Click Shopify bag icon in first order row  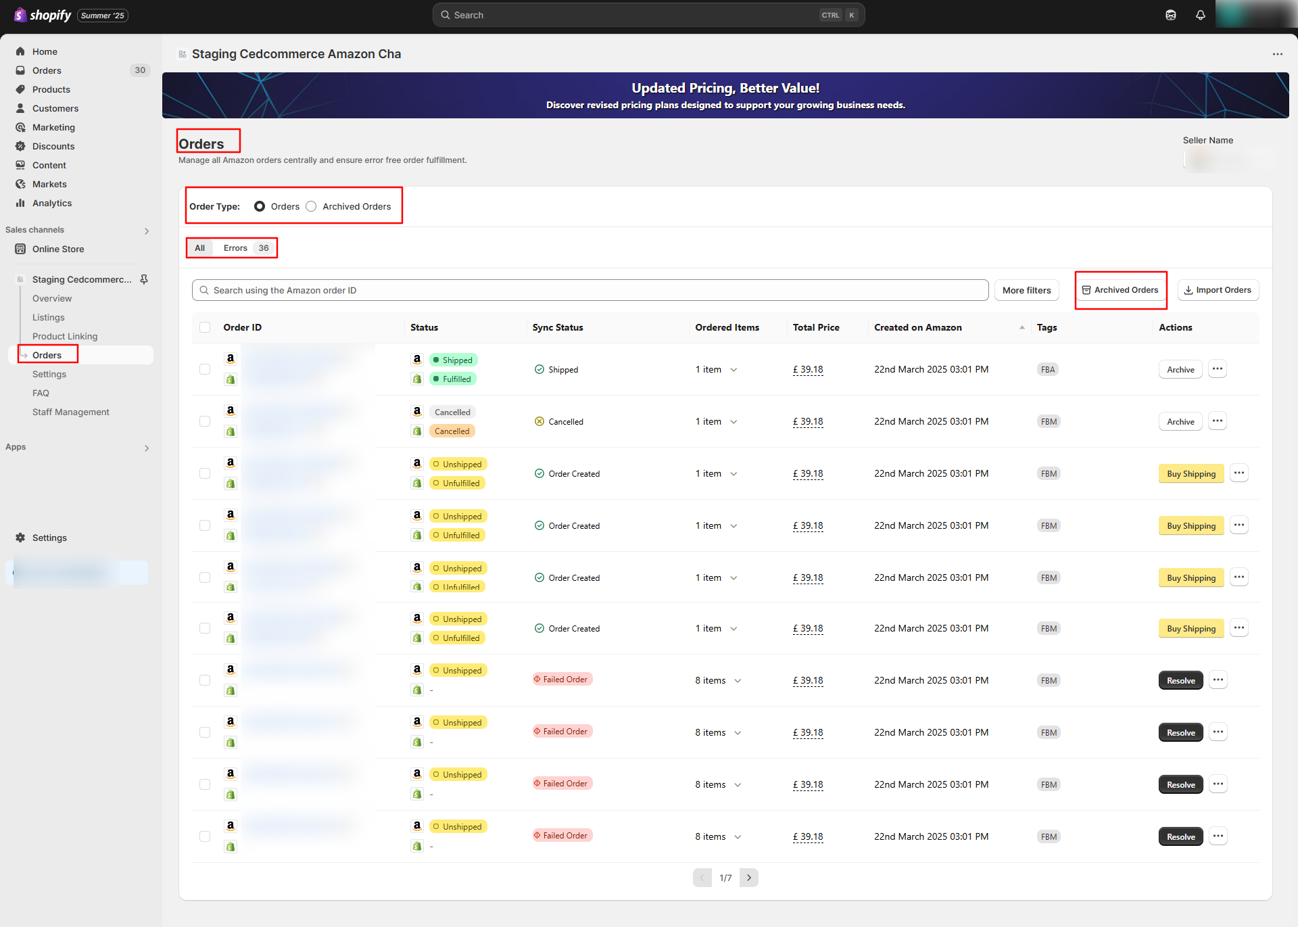coord(231,379)
